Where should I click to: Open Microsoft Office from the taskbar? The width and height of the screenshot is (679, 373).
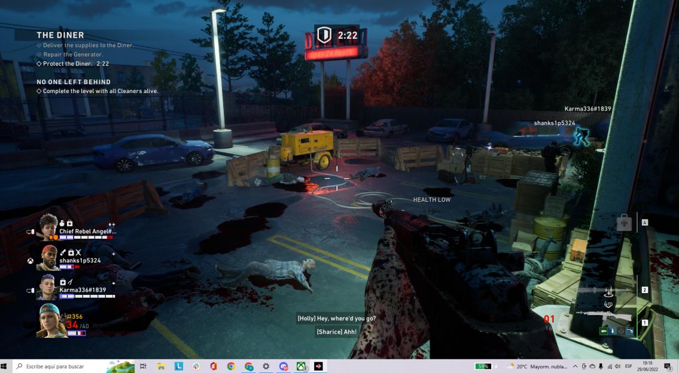point(214,366)
